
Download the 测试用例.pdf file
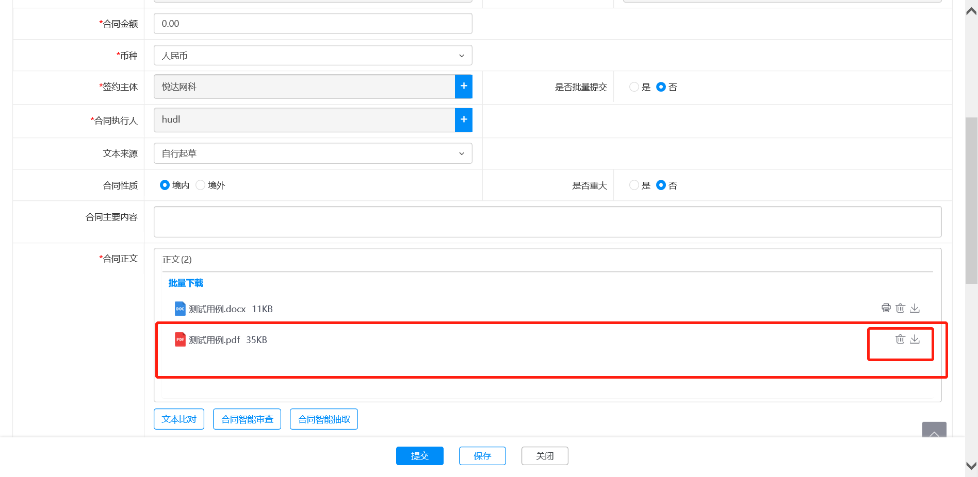pos(915,339)
